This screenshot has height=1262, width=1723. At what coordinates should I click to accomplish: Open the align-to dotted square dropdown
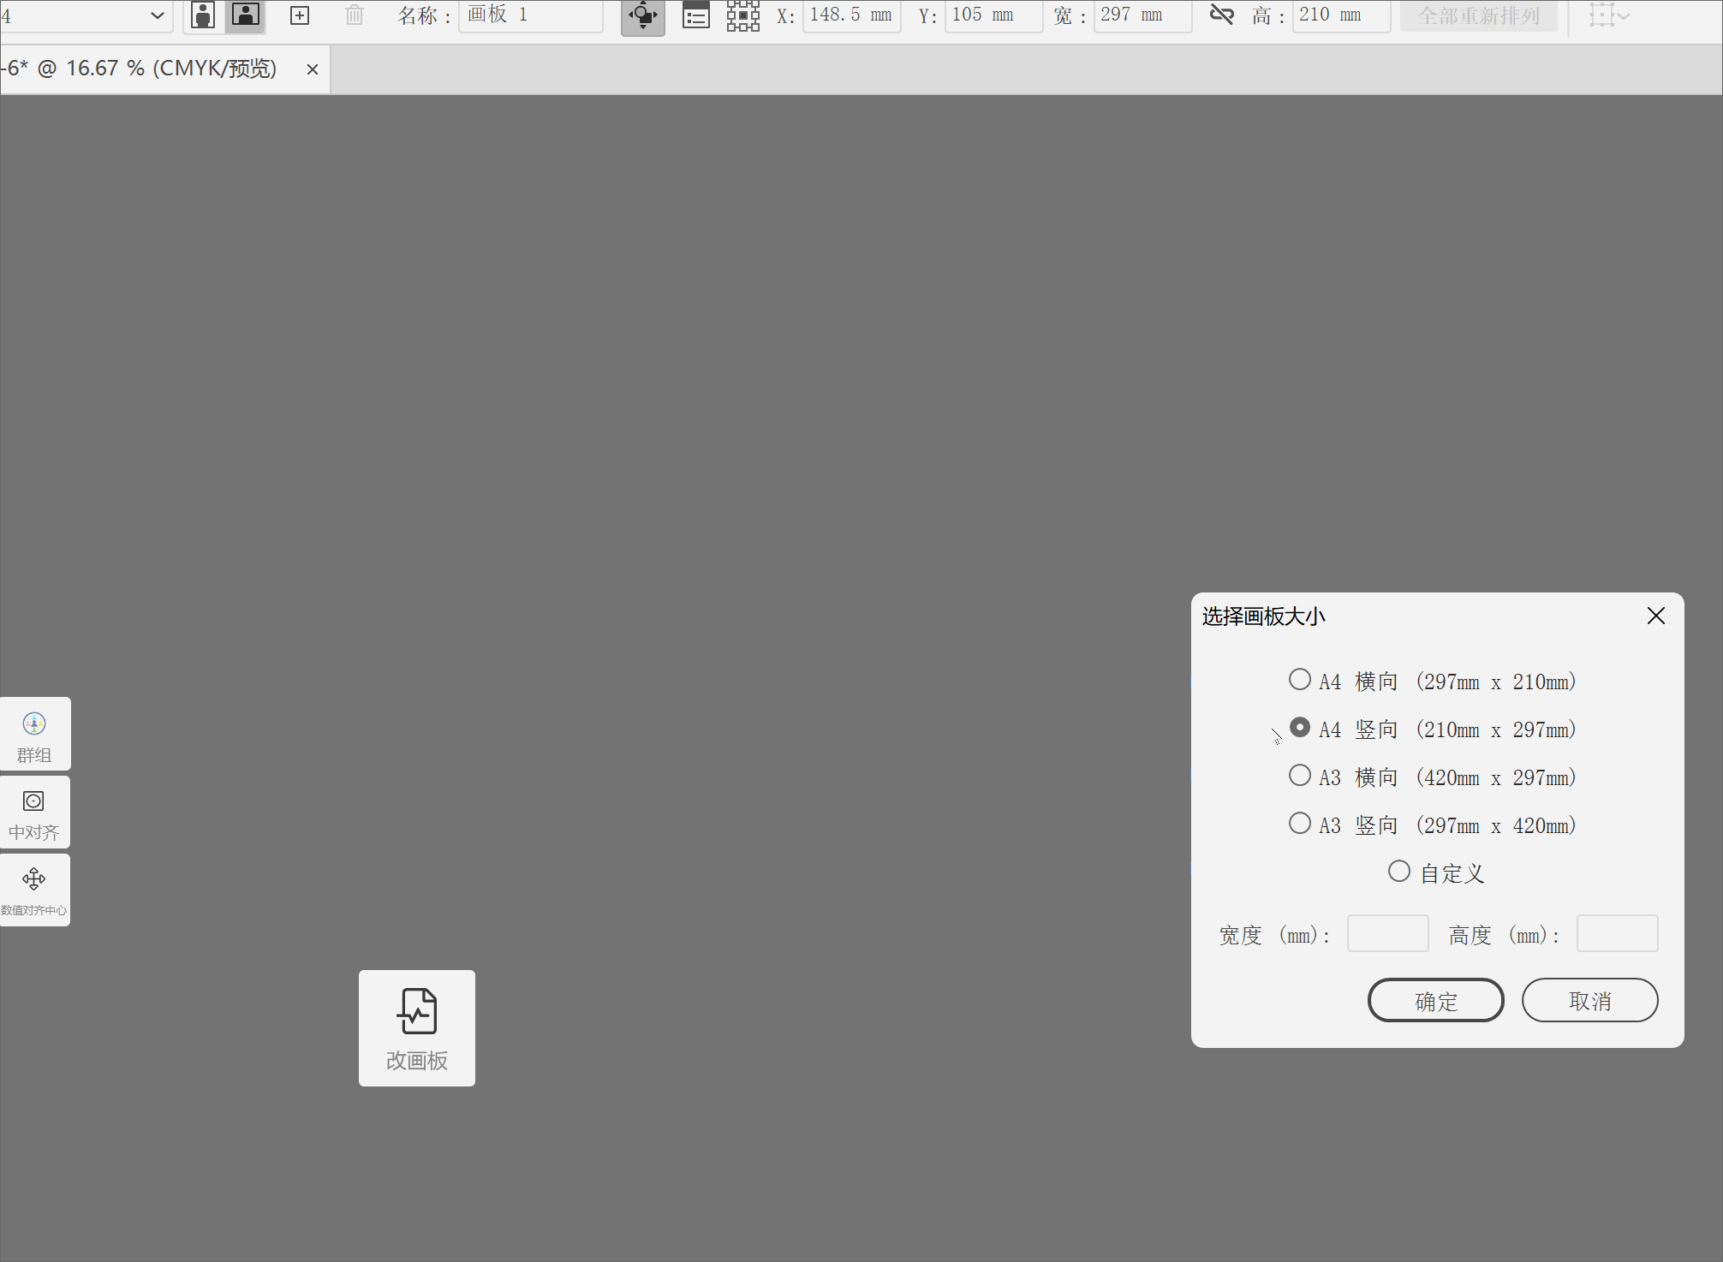(x=1610, y=15)
